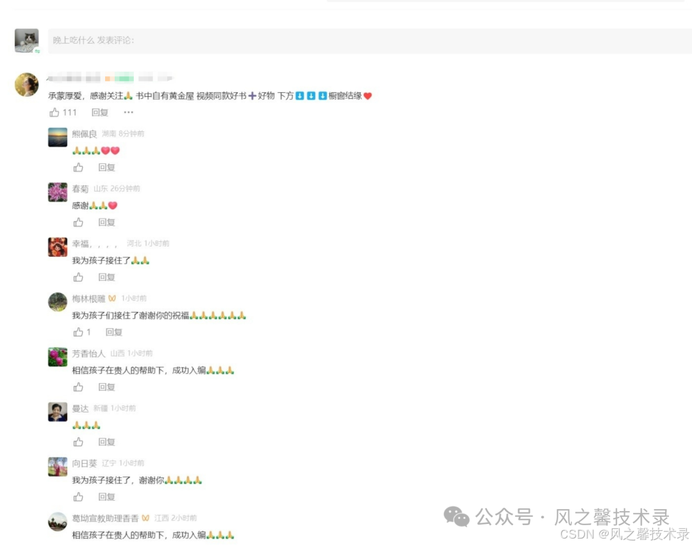
Task: Like the top comment with 111 likes
Action: pos(54,113)
